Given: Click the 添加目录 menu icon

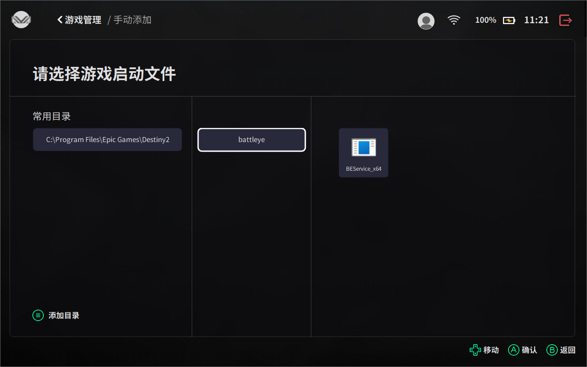Looking at the screenshot, I should [x=38, y=315].
